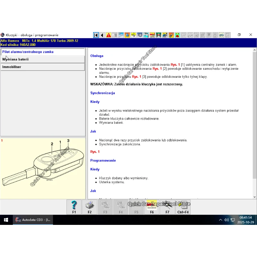Click 'Synchronizacja zakończona' bullet text
Viewport: 257px width, 257px height.
(120, 144)
